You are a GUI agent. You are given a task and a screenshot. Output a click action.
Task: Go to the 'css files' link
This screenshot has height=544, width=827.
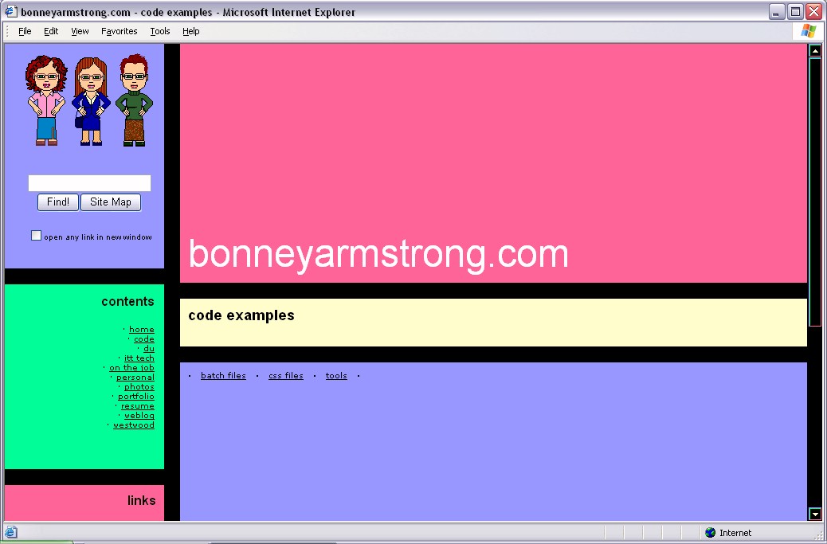coord(285,376)
